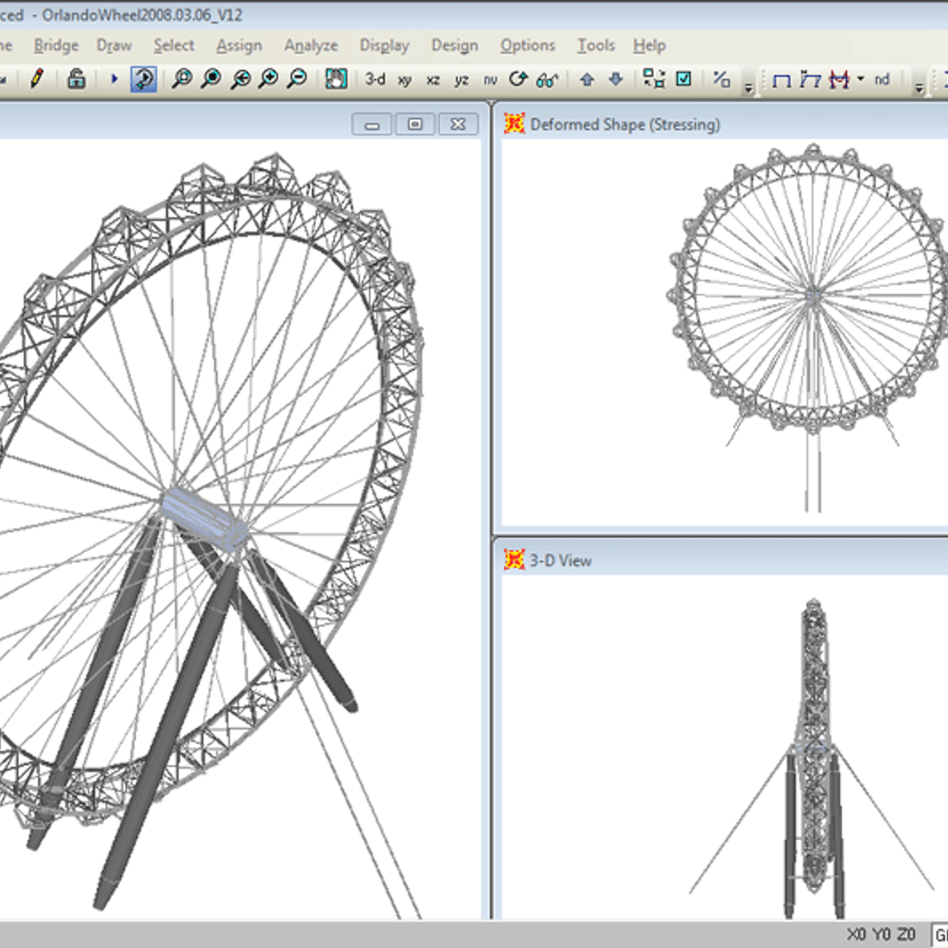Screen dimensions: 948x948
Task: Move down in list with down arrow
Action: (x=616, y=78)
